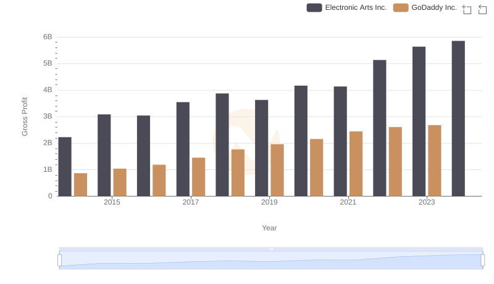Click the 2023 x-axis label
Viewport: 494px width, 284px height.
427,202
